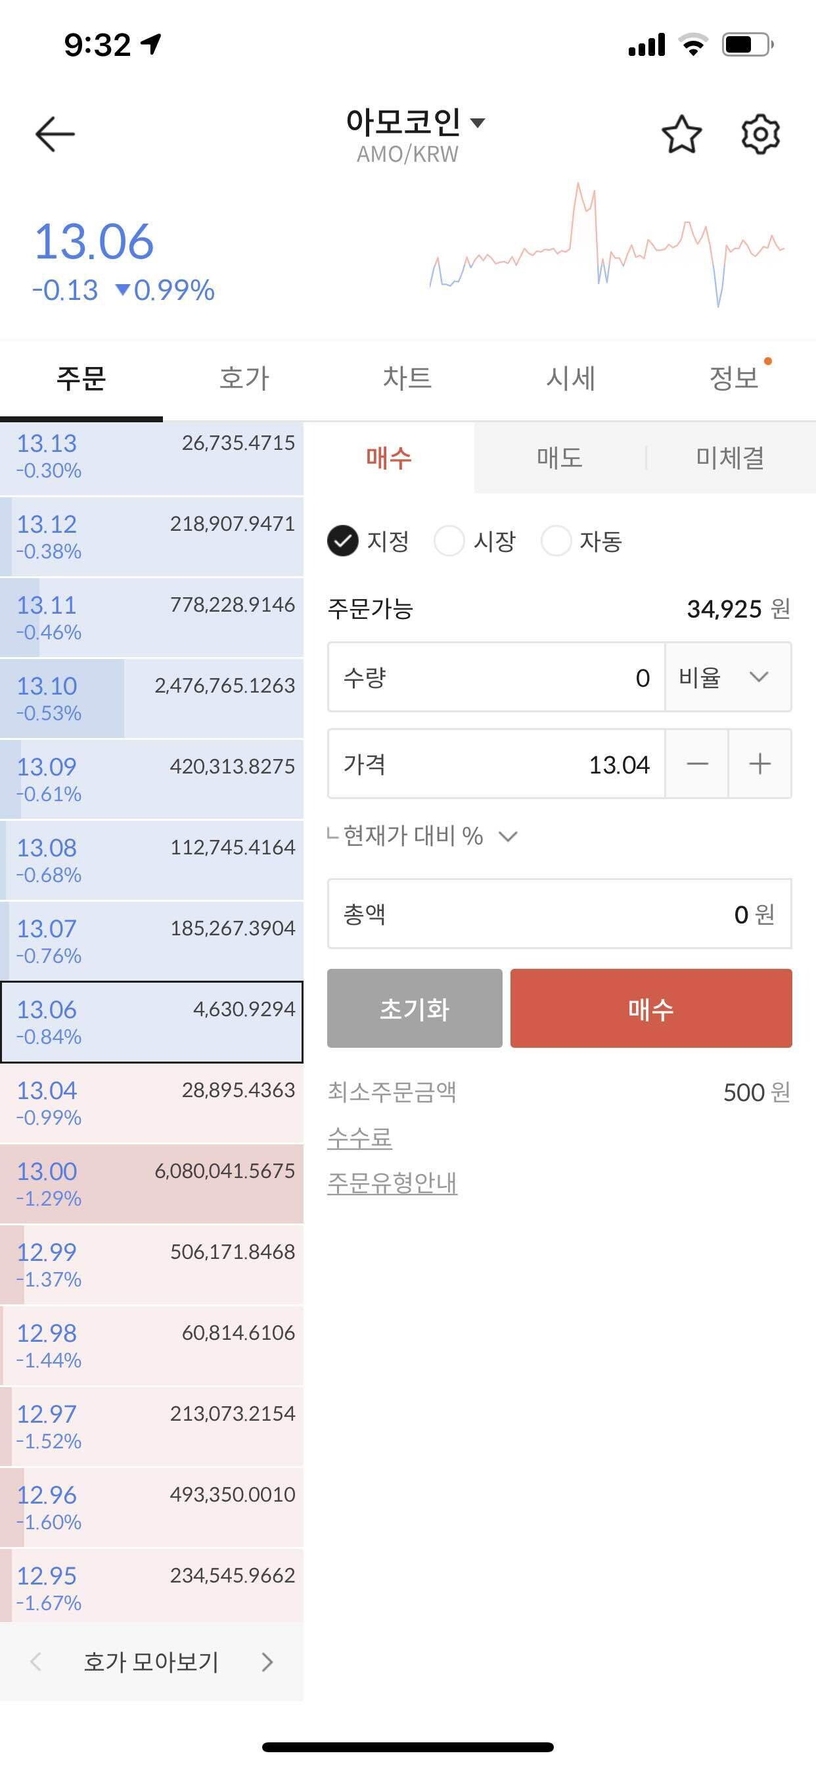The width and height of the screenshot is (816, 1768).
Task: Tap 초기화 to reset the order form
Action: click(415, 1008)
